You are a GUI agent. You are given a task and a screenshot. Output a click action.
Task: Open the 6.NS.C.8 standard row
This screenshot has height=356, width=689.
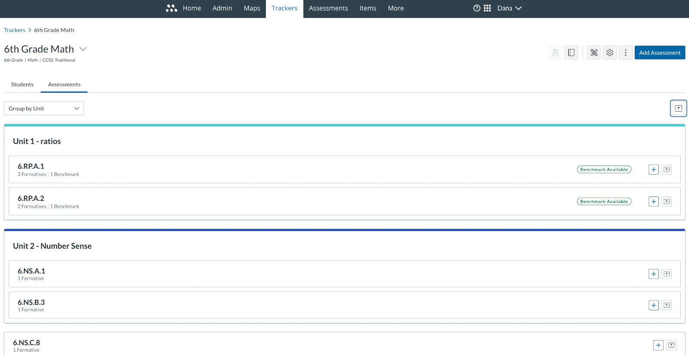[344, 344]
